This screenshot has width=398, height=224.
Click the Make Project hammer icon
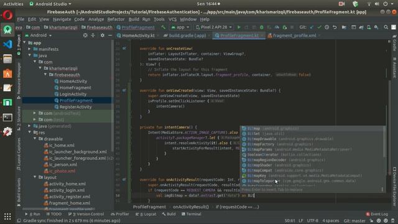pos(163,27)
